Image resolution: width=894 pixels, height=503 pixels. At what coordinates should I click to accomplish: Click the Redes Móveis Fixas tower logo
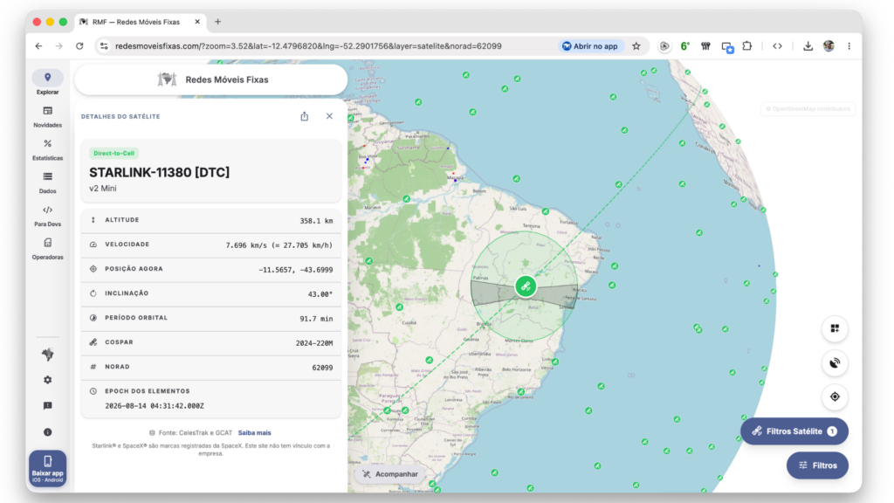click(x=167, y=79)
